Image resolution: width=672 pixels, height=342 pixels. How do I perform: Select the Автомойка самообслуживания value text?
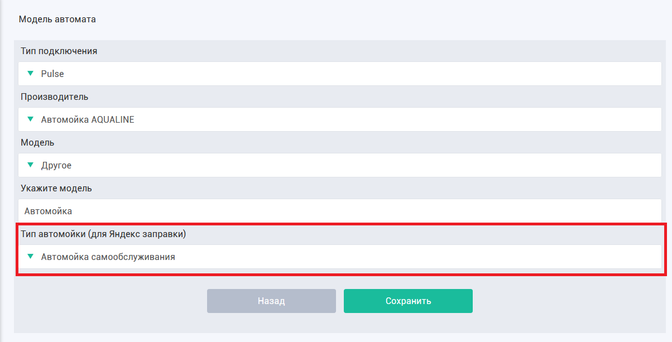(x=108, y=257)
